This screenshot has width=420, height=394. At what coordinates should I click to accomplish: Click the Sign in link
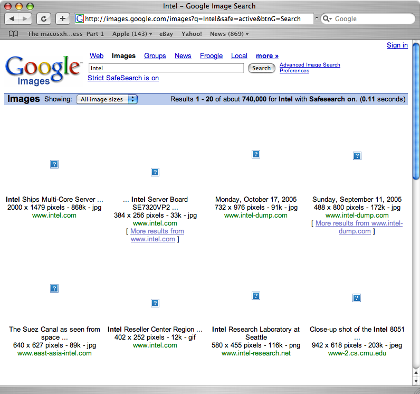[x=397, y=45]
